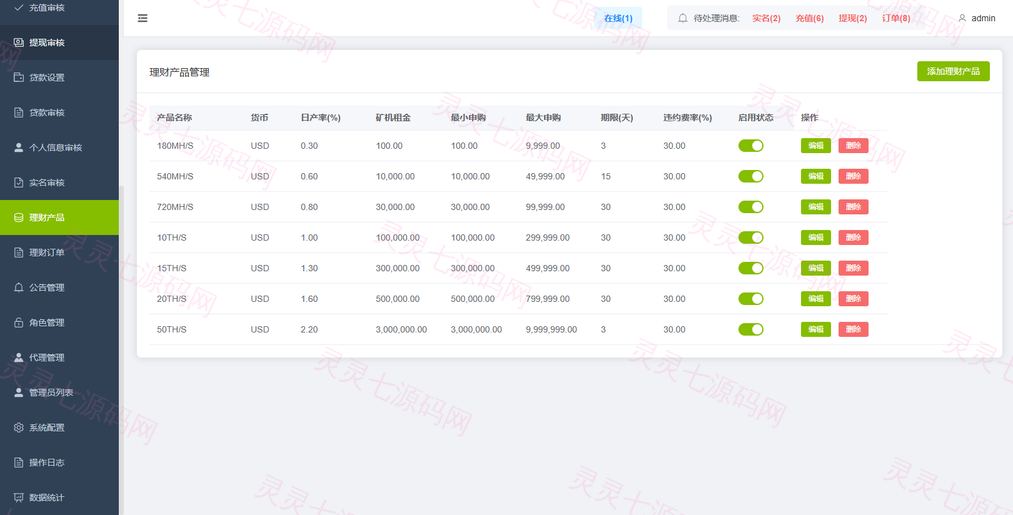The height and width of the screenshot is (515, 1013).
Task: Click the 公告管理 bell icon
Action: (x=19, y=287)
